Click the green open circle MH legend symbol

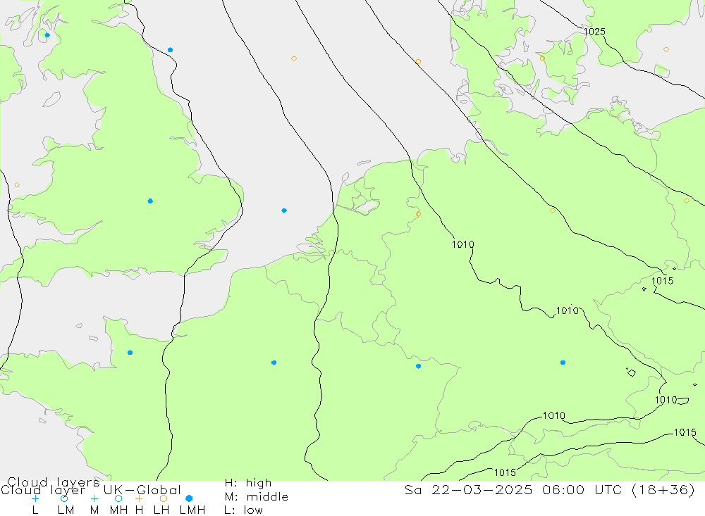click(x=118, y=498)
